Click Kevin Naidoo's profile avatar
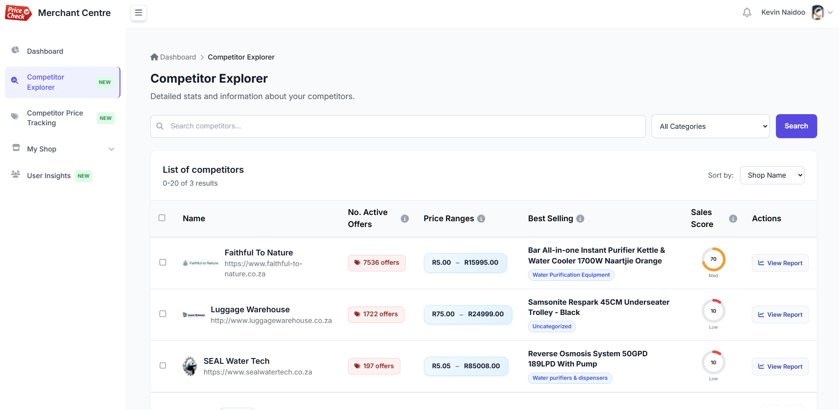 coord(818,12)
